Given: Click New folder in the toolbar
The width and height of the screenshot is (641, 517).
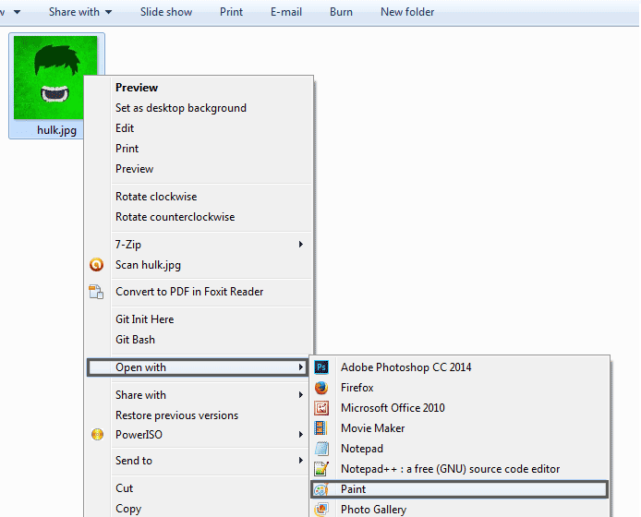Looking at the screenshot, I should point(407,12).
